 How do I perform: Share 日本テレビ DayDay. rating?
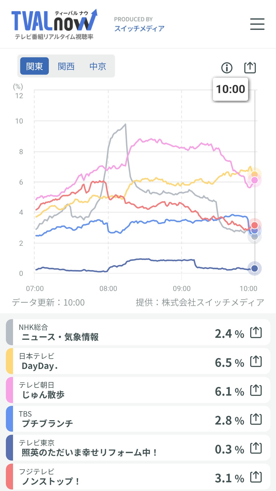tap(256, 361)
